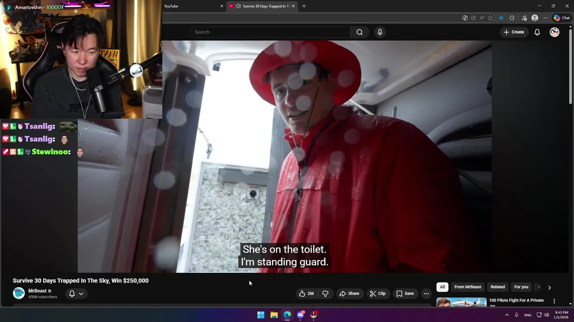This screenshot has width=574, height=322.
Task: Open the YouTube account avatar menu
Action: point(555,32)
